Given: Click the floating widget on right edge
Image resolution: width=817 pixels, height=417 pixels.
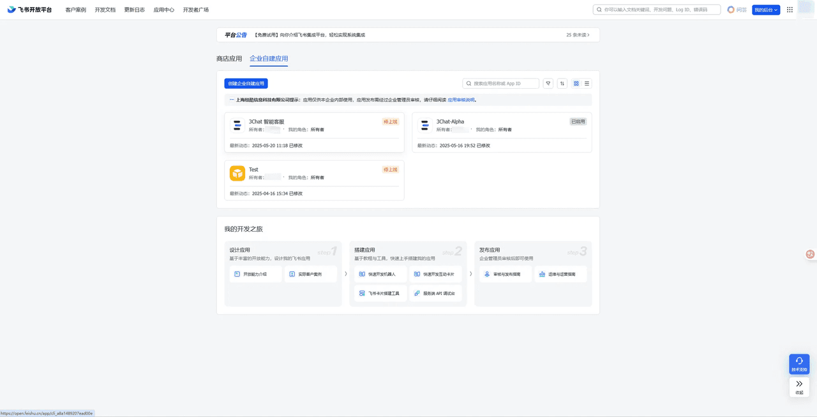Looking at the screenshot, I should click(x=811, y=254).
